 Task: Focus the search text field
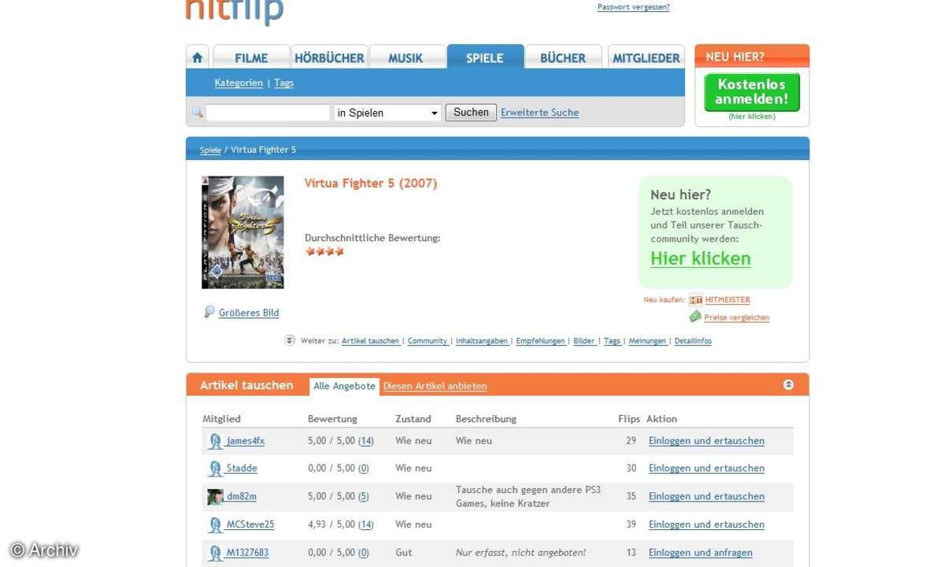(x=268, y=113)
